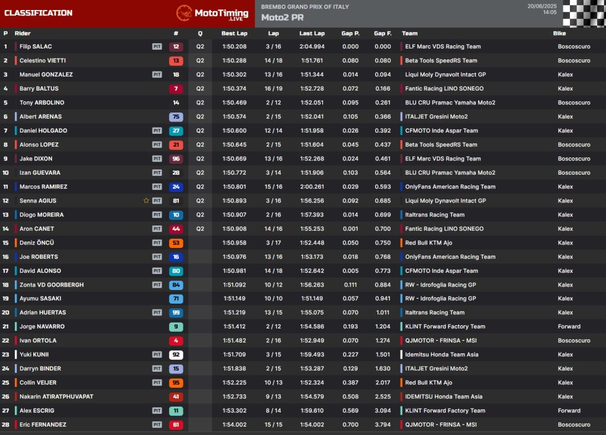This screenshot has width=606, height=435.
Task: Click the BREMBO GRAND PRIX OF ITALY heading
Action: 305,7
